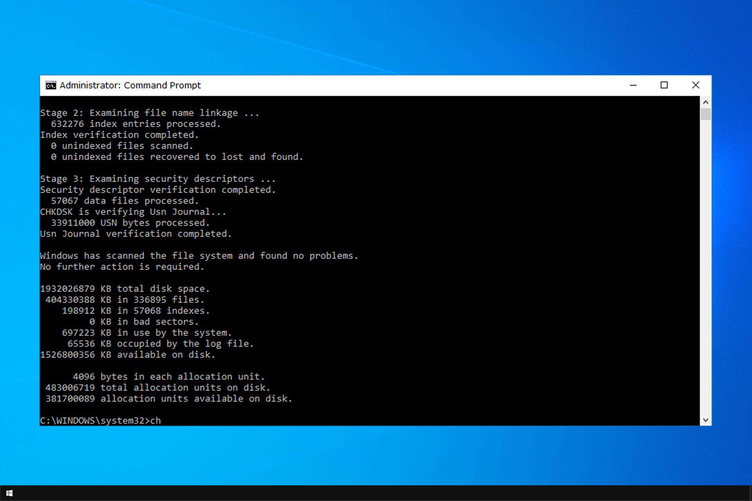The width and height of the screenshot is (752, 501).
Task: Close the Command Prompt window
Action: click(x=696, y=85)
